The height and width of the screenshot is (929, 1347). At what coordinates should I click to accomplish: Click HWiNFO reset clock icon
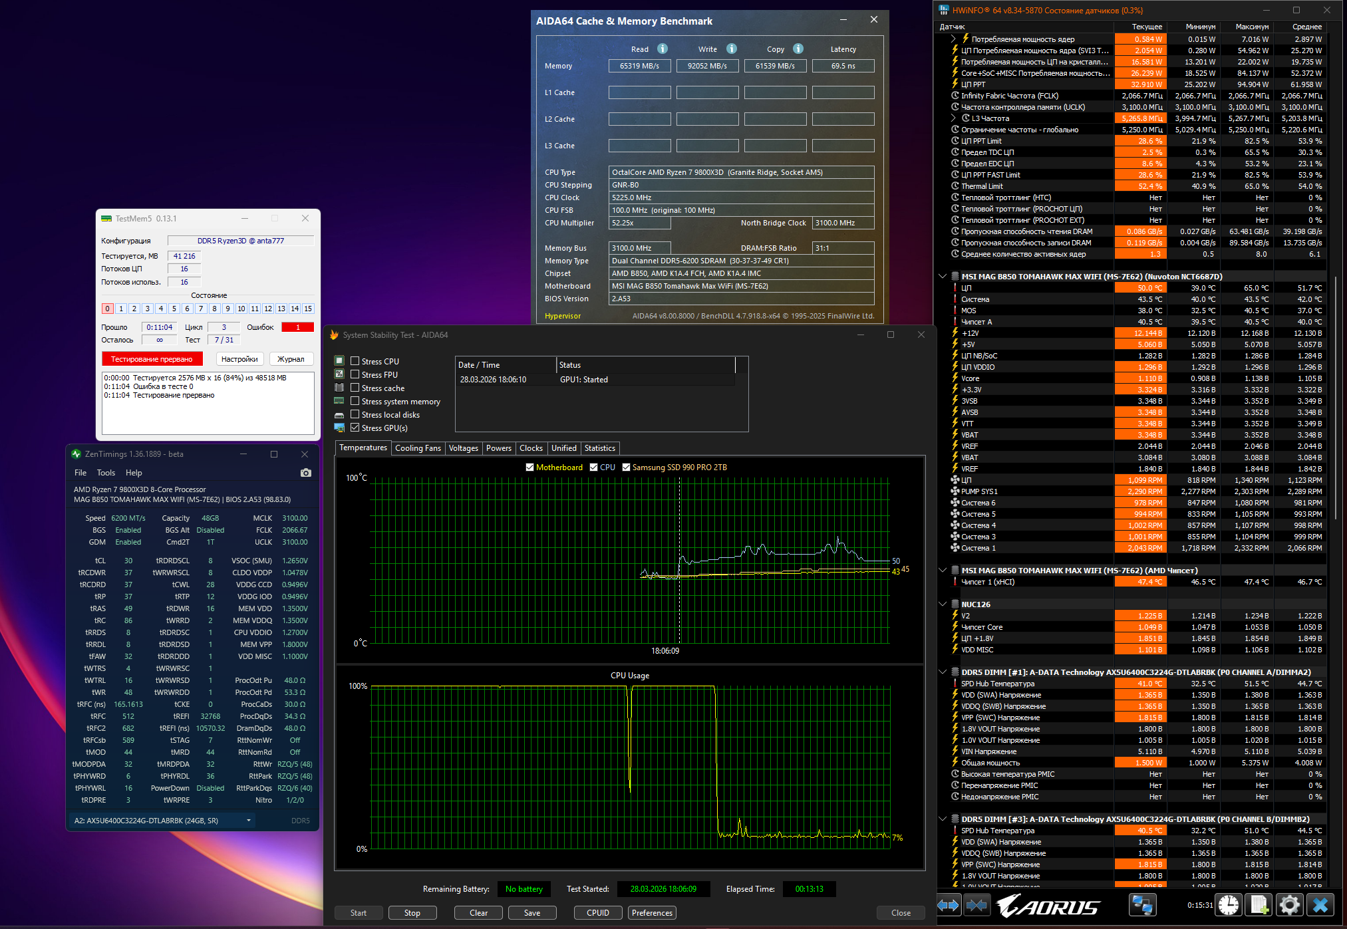[x=1229, y=905]
